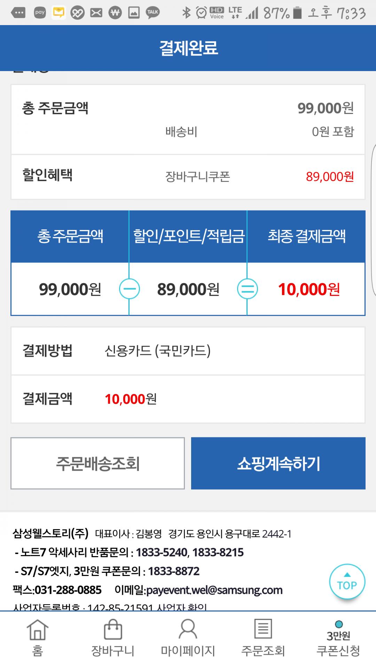Image resolution: width=376 pixels, height=669 pixels.
Task: Click 쇼핑계속하기 button
Action: [x=278, y=463]
